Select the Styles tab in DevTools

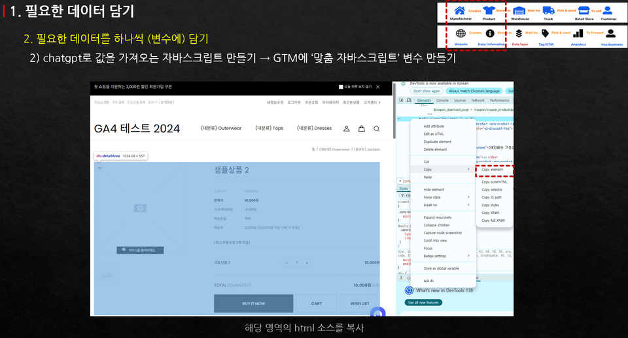click(x=404, y=189)
